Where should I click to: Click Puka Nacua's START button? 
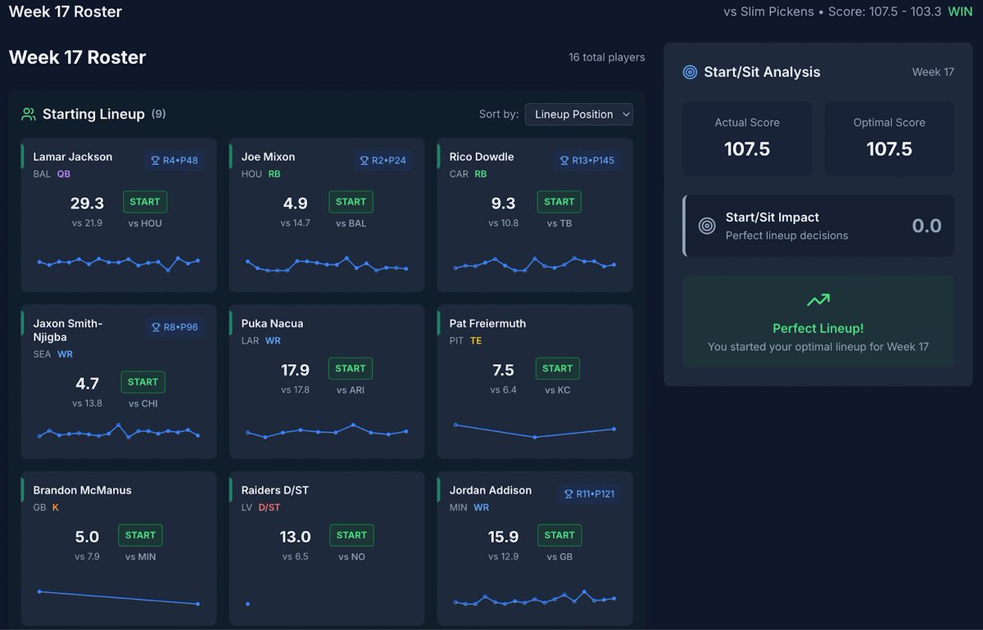pos(351,368)
